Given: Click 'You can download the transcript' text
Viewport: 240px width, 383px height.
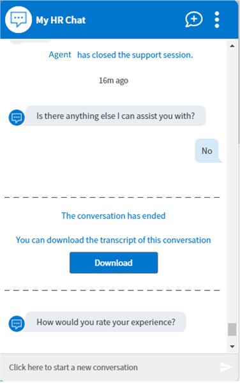Looking at the screenshot, I should (114, 240).
